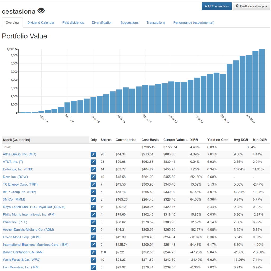Edit drip setting for Enbridge (ENB)
Screen dimensions: 271x271
(93, 169)
